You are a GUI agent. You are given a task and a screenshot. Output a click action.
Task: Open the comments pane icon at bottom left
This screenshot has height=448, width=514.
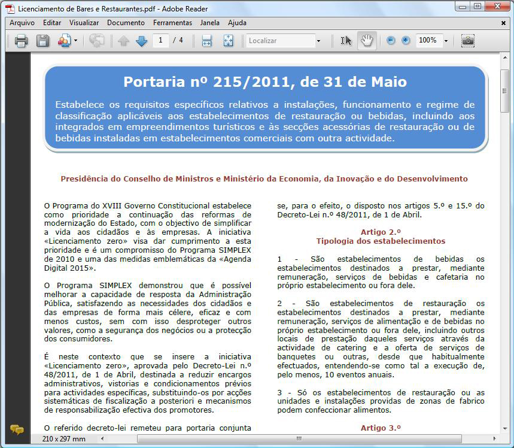click(x=17, y=429)
